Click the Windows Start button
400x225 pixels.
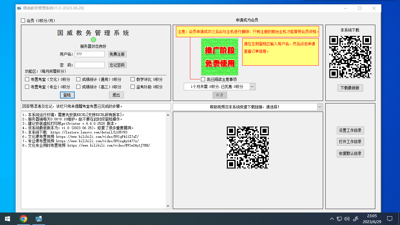[7, 219]
